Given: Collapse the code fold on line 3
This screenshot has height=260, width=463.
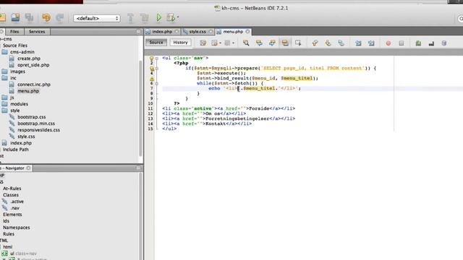Looking at the screenshot, I should coord(157,69).
